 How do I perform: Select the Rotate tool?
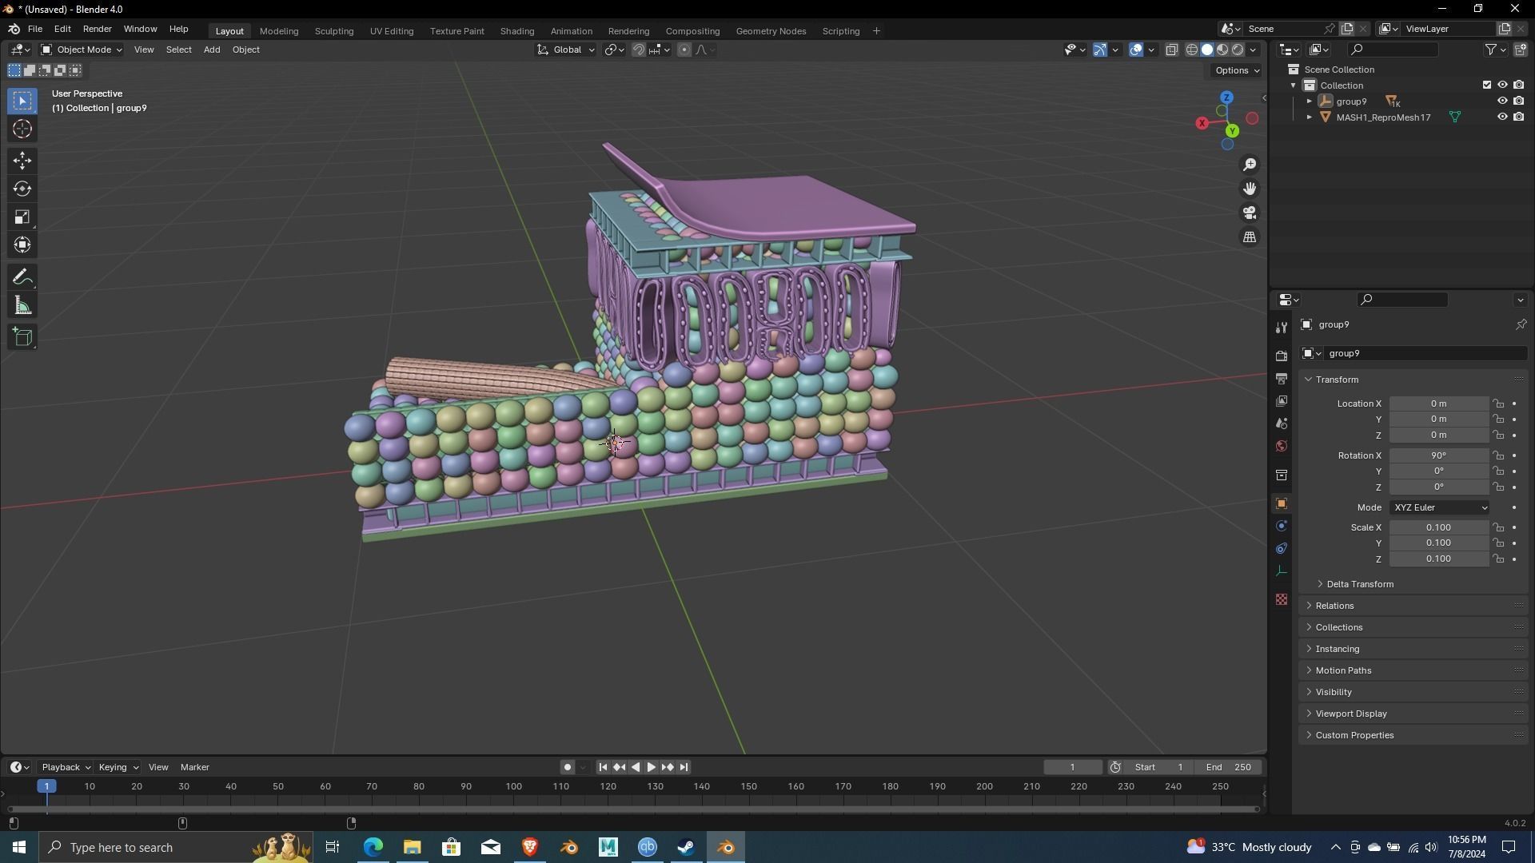click(22, 189)
